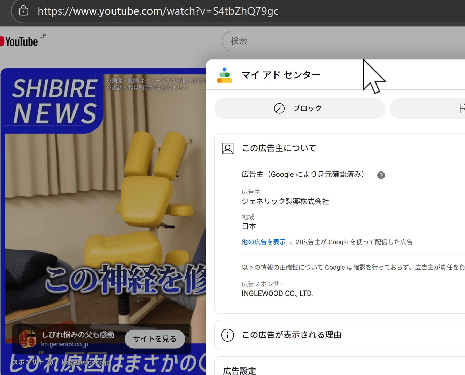Click kn.generics.co.jp next to スポンサー label
Viewport: 465px width, 375px height.
coord(86,362)
